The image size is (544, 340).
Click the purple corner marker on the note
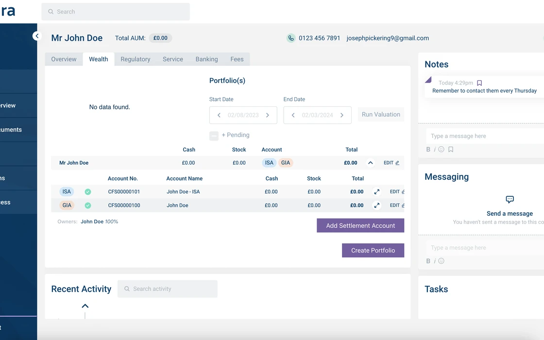[428, 80]
